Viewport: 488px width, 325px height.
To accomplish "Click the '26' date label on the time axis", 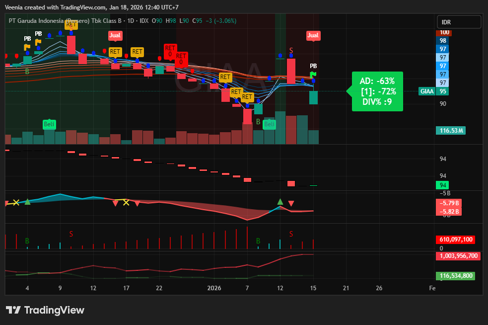I will coord(379,288).
